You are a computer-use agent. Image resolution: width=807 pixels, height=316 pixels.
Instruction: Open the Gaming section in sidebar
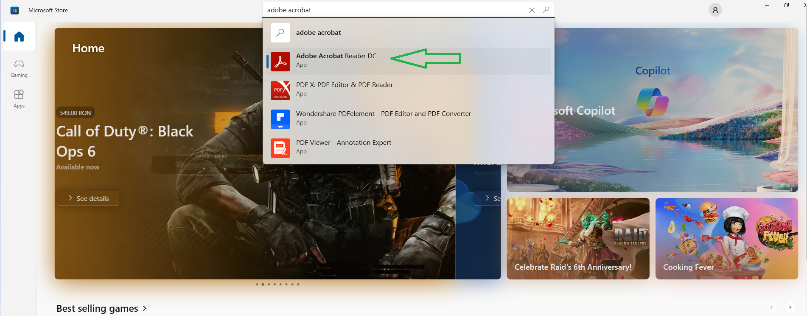point(19,68)
